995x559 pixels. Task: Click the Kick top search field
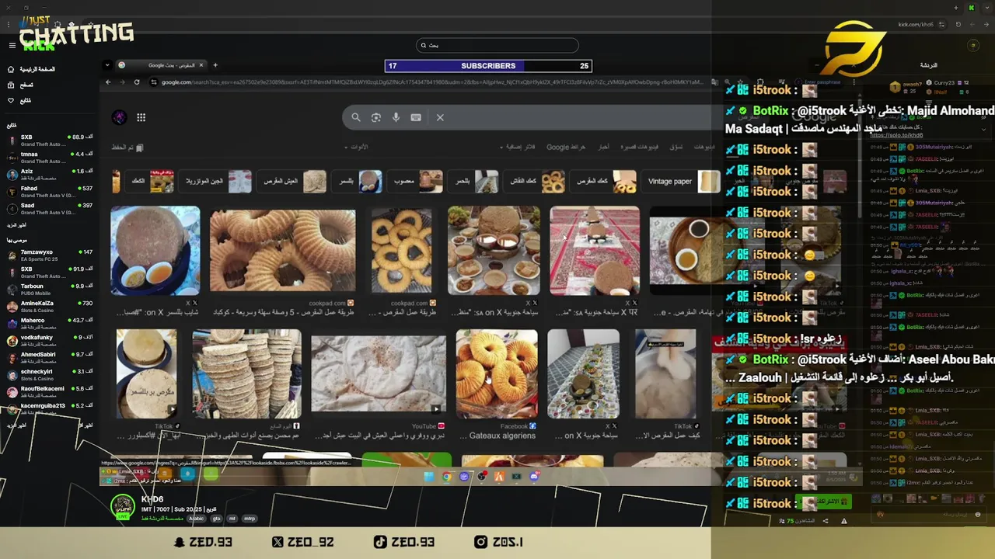point(497,45)
